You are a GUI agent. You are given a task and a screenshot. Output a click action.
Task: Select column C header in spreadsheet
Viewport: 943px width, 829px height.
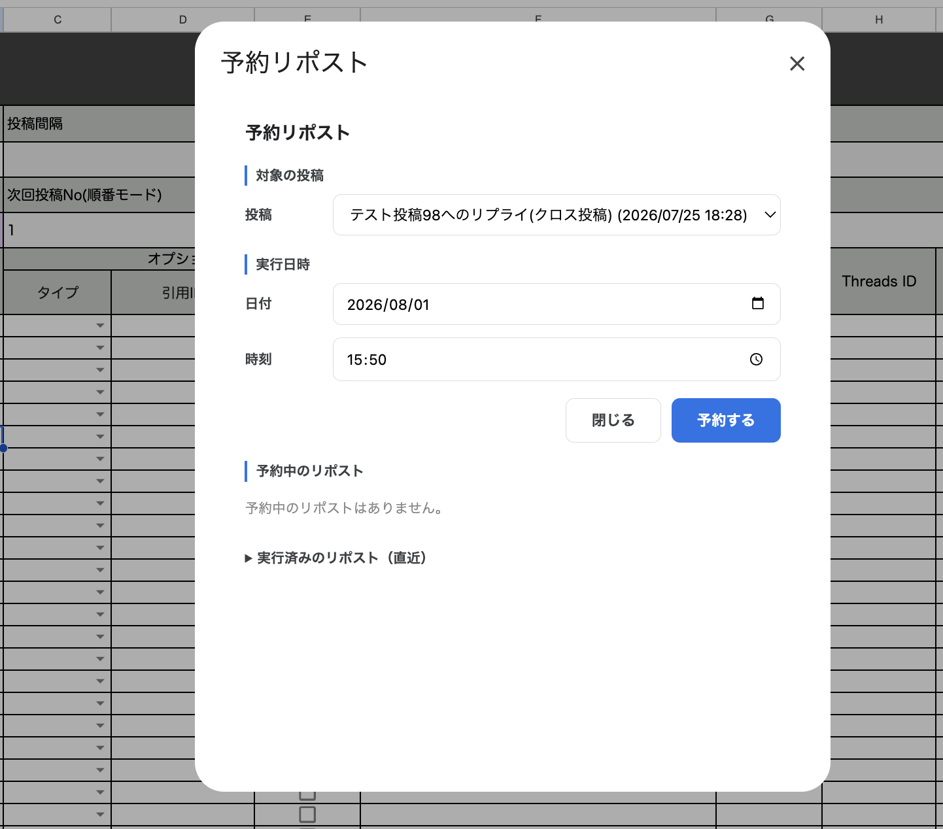pos(58,20)
